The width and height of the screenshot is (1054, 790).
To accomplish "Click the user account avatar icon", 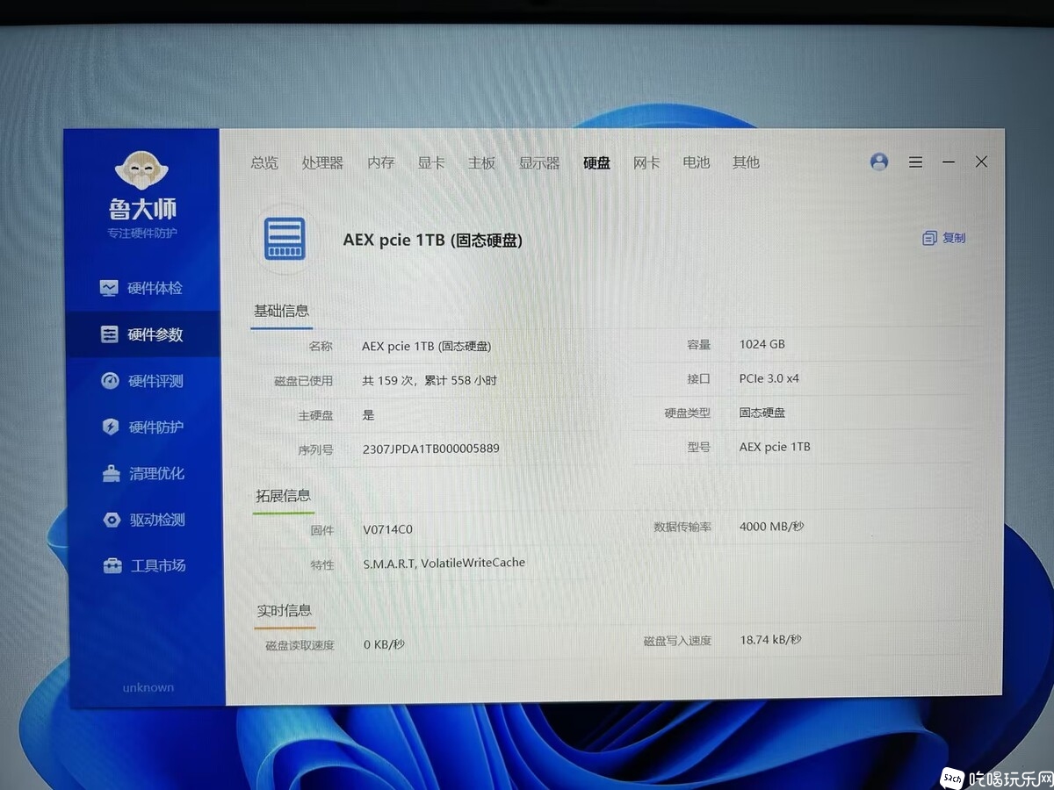I will tap(879, 162).
